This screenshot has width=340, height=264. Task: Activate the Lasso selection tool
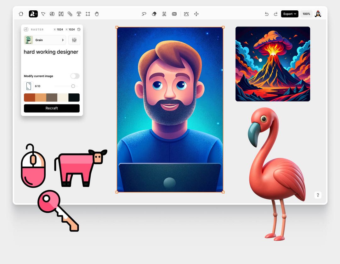(144, 14)
